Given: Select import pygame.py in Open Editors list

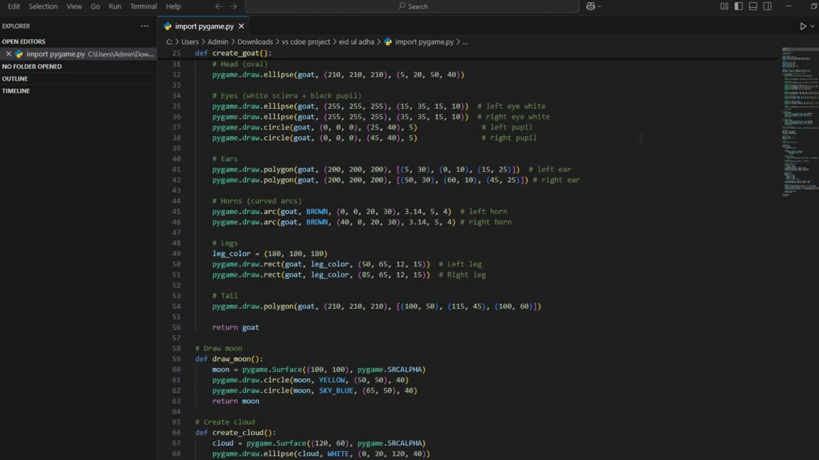Looking at the screenshot, I should click(x=79, y=54).
